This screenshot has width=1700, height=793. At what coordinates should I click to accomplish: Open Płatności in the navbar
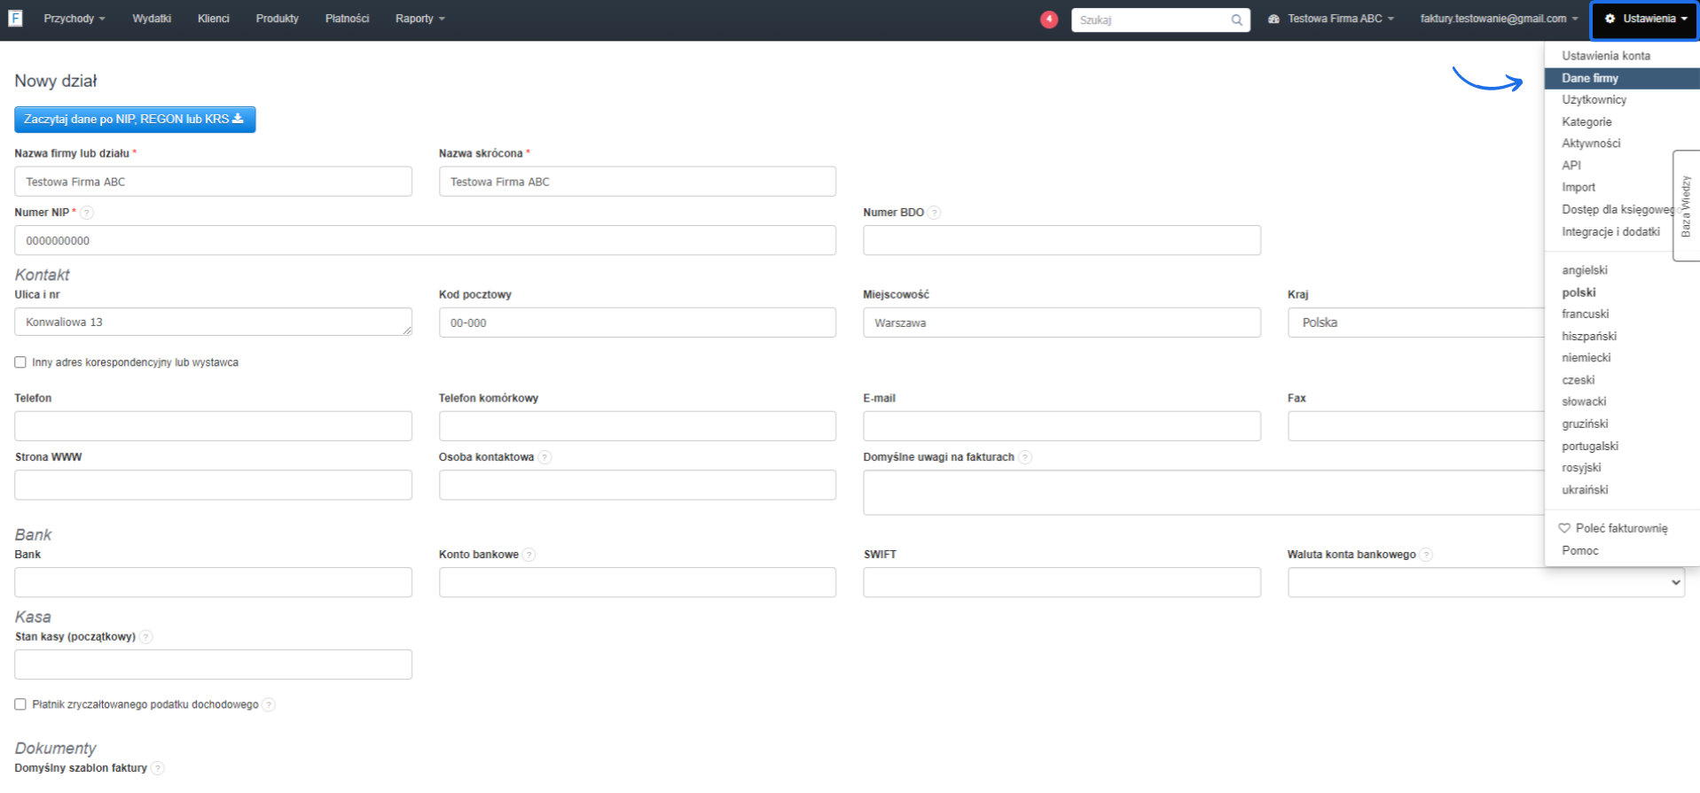pos(348,19)
